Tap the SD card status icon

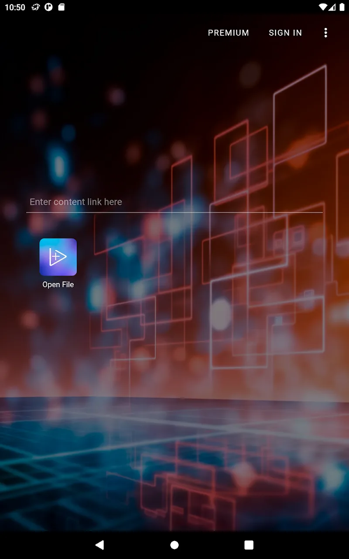[62, 7]
